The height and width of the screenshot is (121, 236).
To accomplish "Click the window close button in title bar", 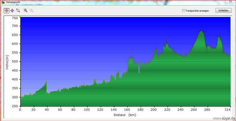I will (x=231, y=1).
